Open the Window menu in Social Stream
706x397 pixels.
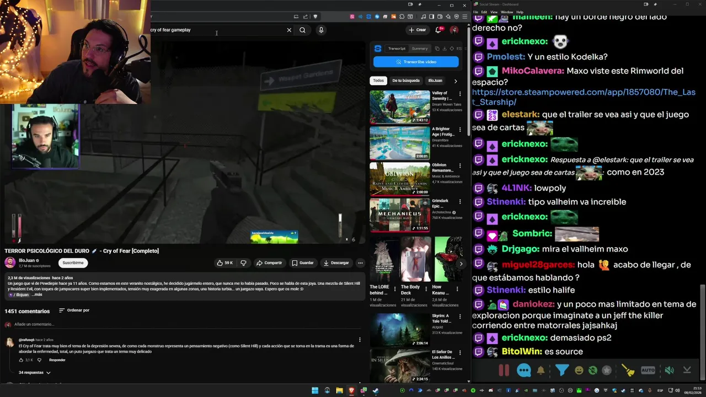[x=507, y=12]
